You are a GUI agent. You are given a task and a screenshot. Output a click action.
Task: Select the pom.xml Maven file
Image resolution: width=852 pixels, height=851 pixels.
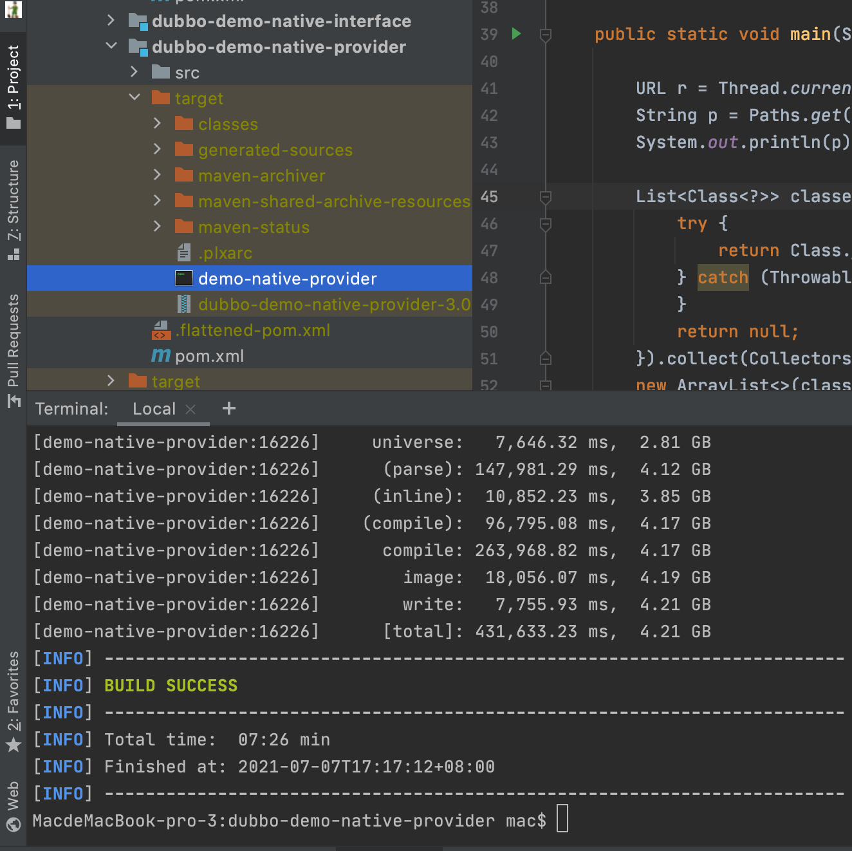click(x=209, y=356)
